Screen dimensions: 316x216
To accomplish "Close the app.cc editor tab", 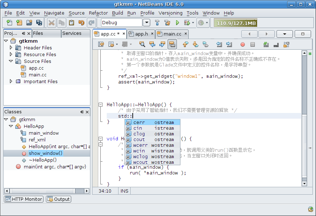I will [x=124, y=34].
